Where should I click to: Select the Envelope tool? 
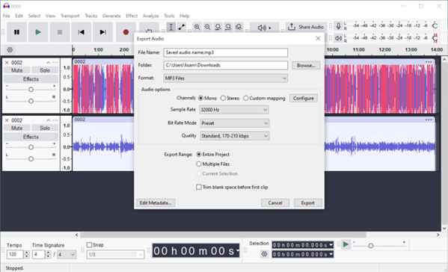click(182, 27)
